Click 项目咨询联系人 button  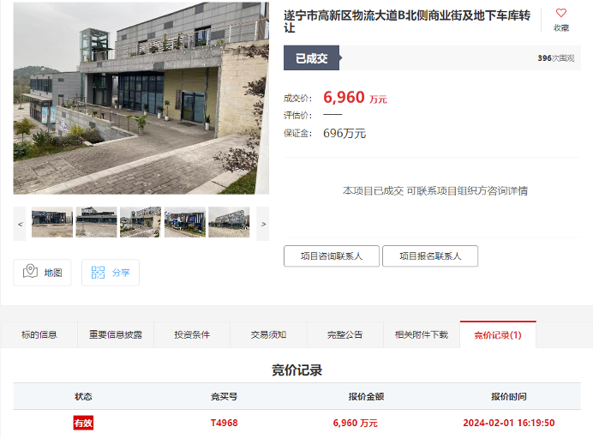332,256
